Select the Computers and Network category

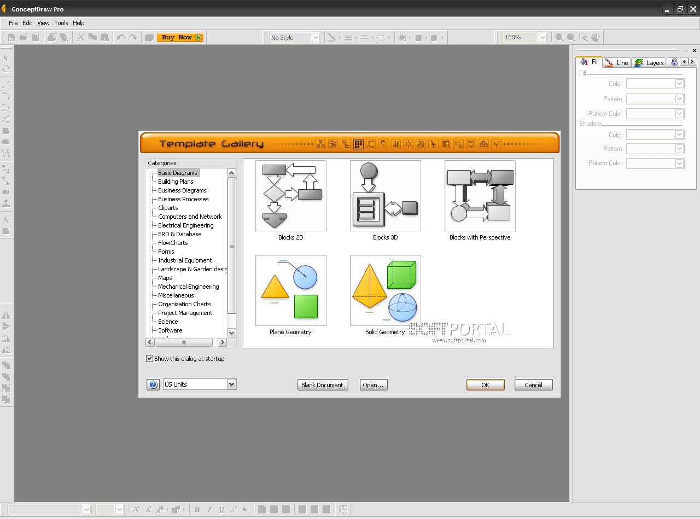coord(190,217)
